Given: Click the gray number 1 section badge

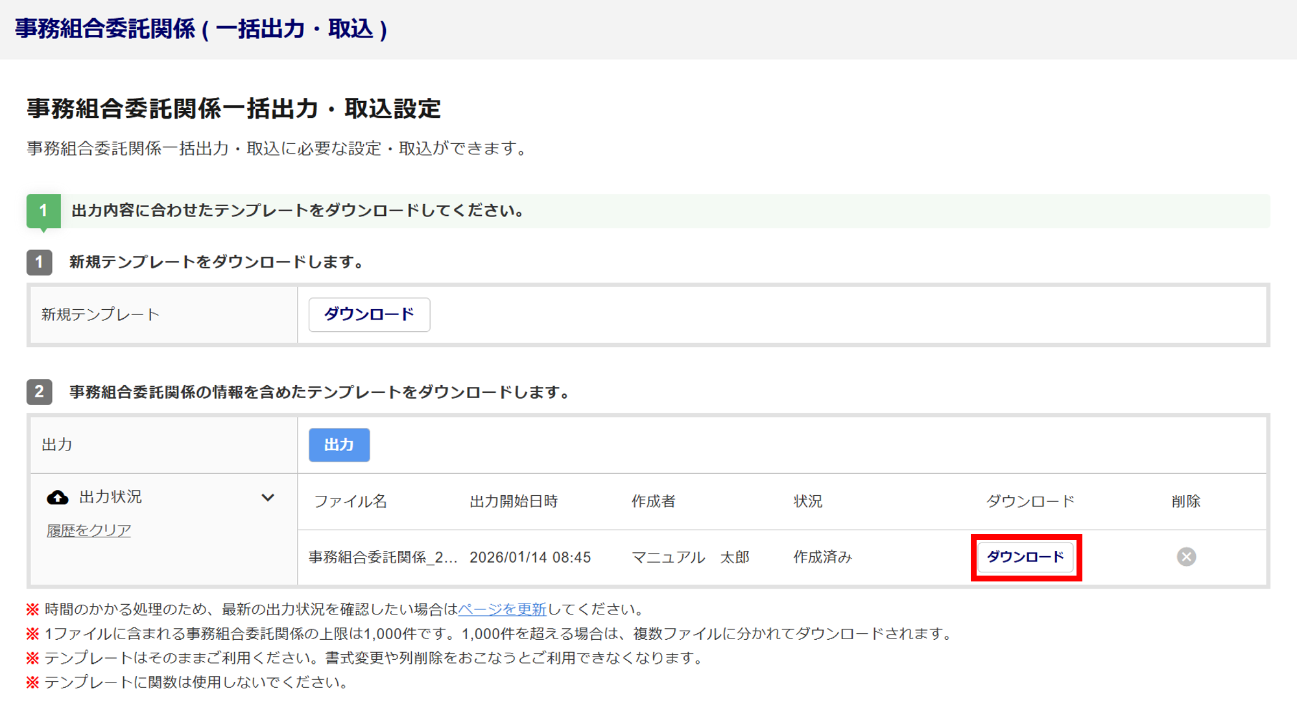Looking at the screenshot, I should pyautogui.click(x=40, y=262).
